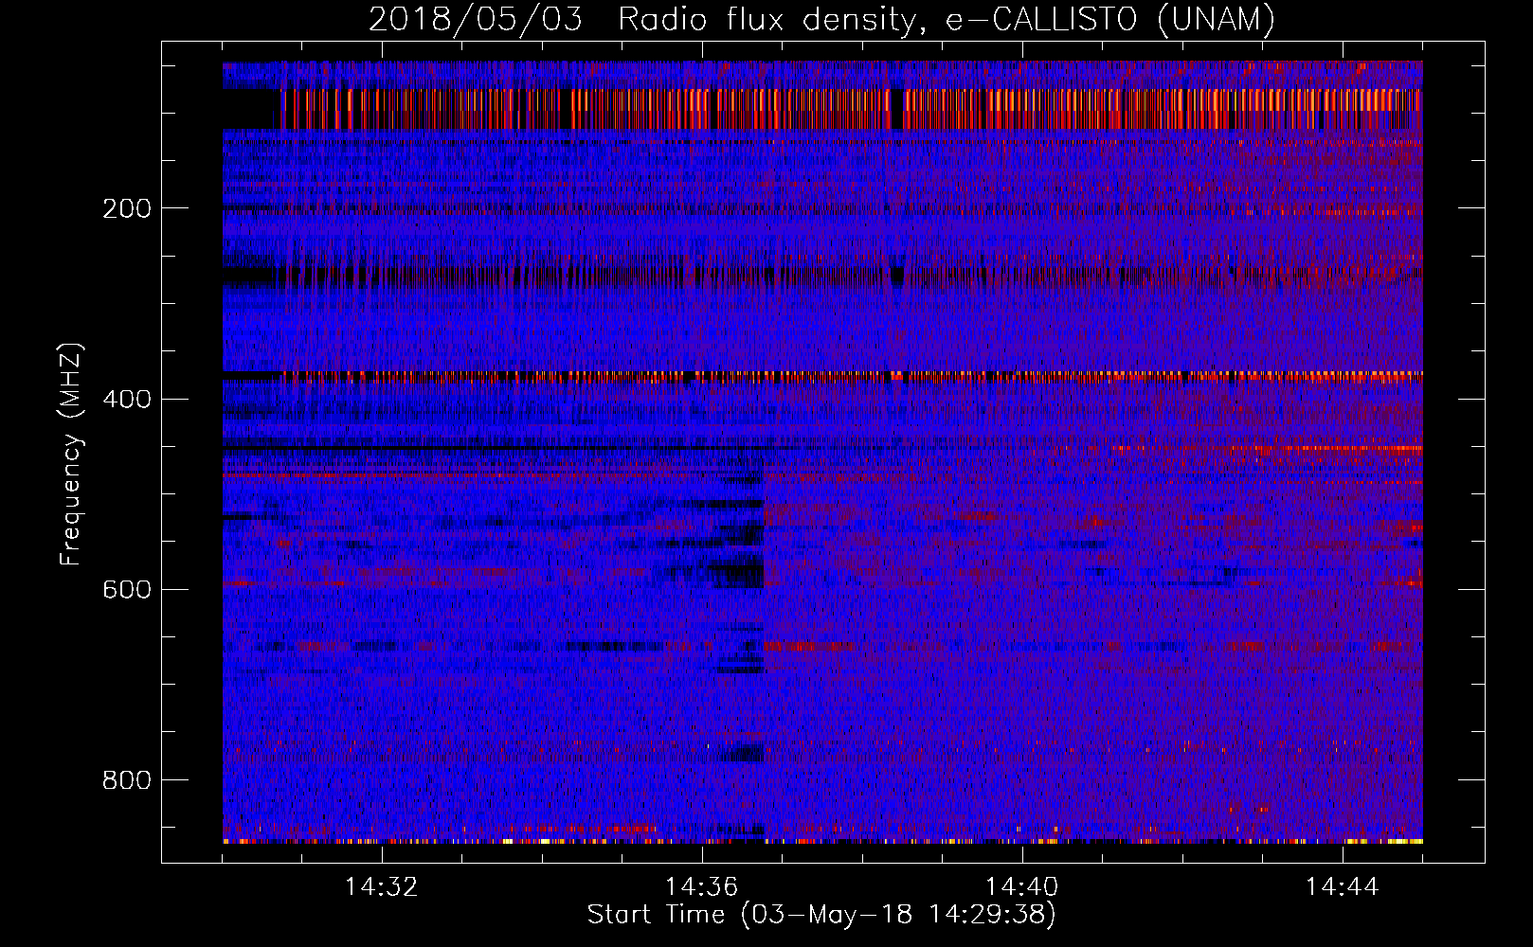Click the 14:36 time tick label
The image size is (1533, 947).
[702, 887]
